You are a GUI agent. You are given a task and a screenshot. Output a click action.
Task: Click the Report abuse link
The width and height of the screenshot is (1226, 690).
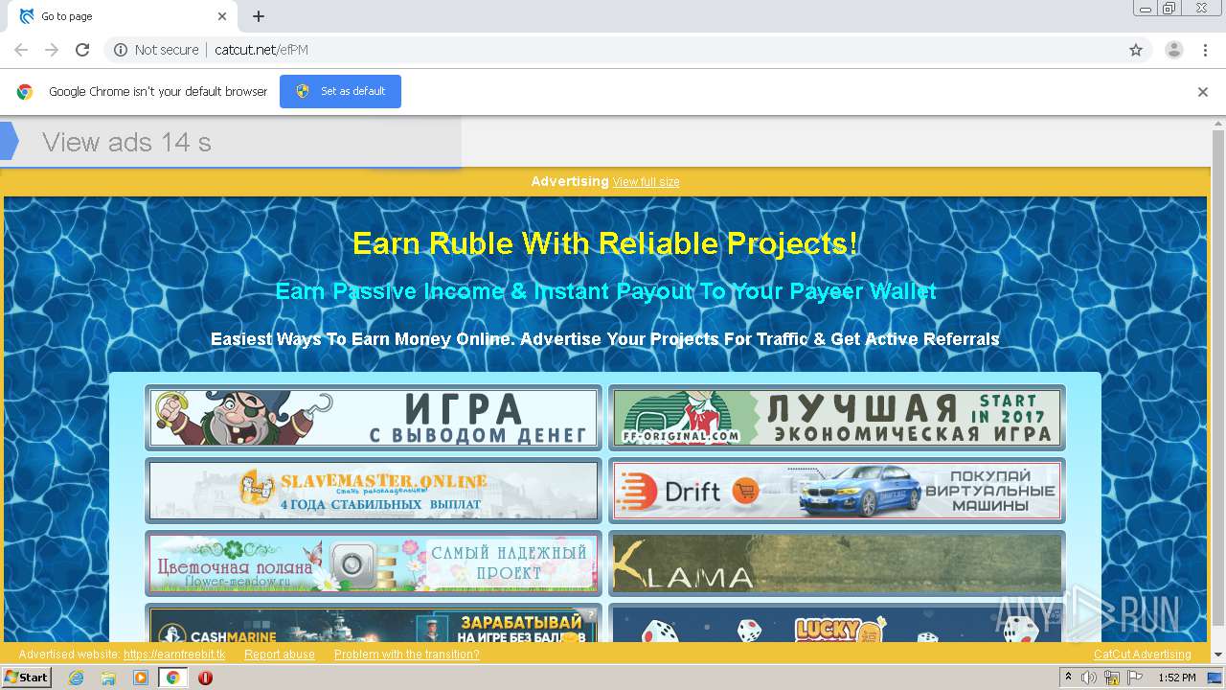tap(280, 655)
